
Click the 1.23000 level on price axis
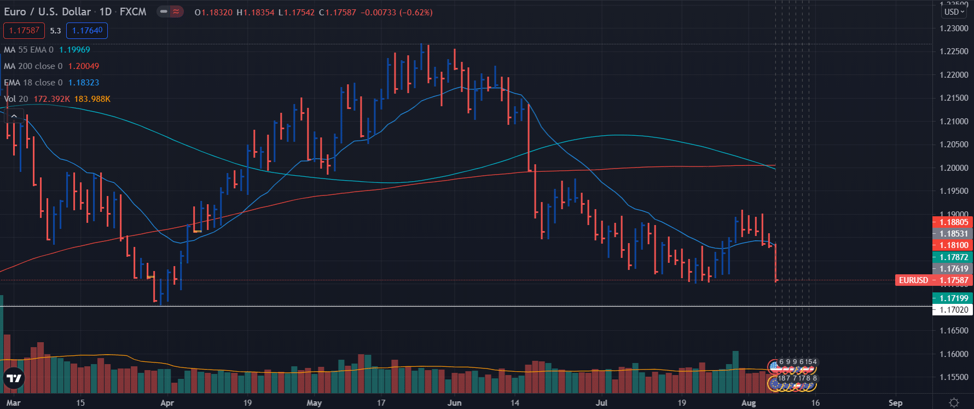954,28
